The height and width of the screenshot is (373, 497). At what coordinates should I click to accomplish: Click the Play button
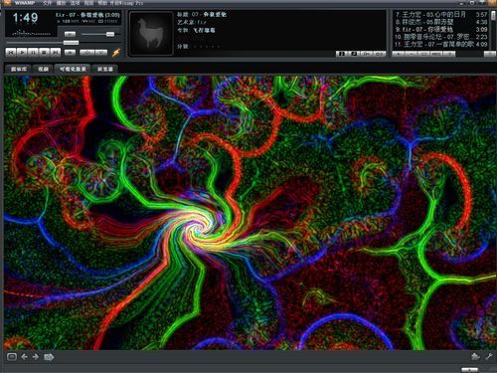[x=22, y=52]
